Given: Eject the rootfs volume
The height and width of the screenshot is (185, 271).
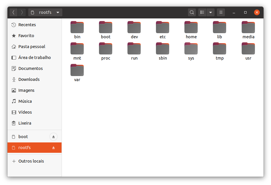Looking at the screenshot, I should [54, 148].
